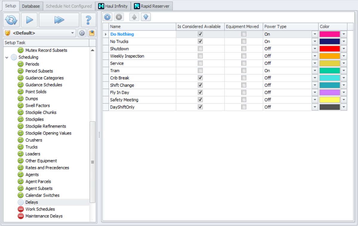Collapse the Scheduling tree node

coord(7,57)
